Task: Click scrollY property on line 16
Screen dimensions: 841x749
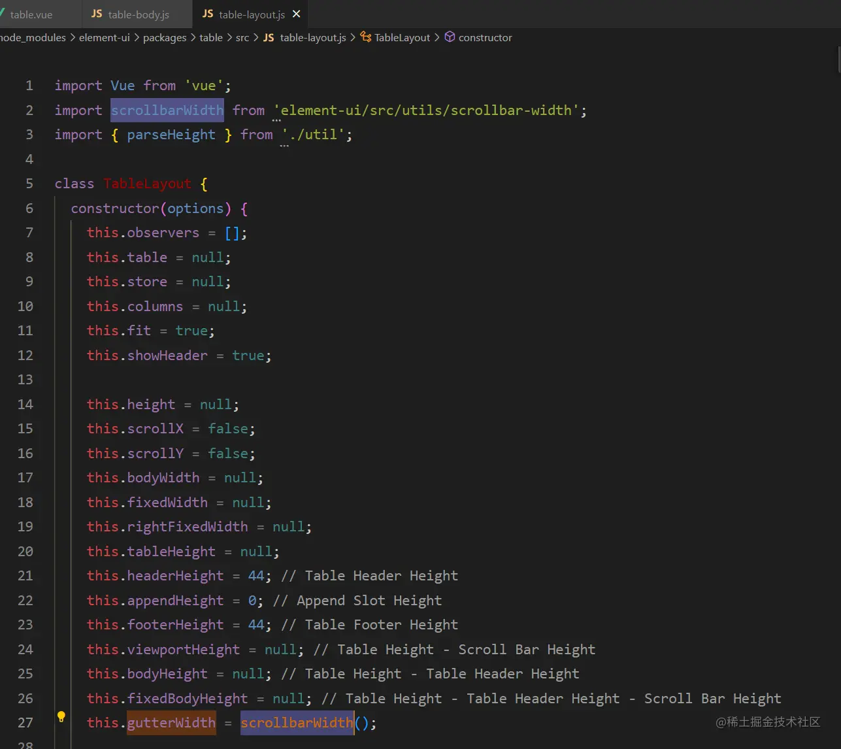Action: pos(156,454)
